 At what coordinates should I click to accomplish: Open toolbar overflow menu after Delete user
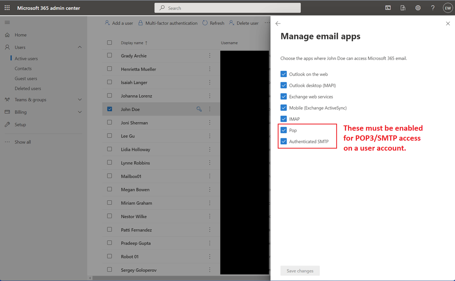(267, 23)
